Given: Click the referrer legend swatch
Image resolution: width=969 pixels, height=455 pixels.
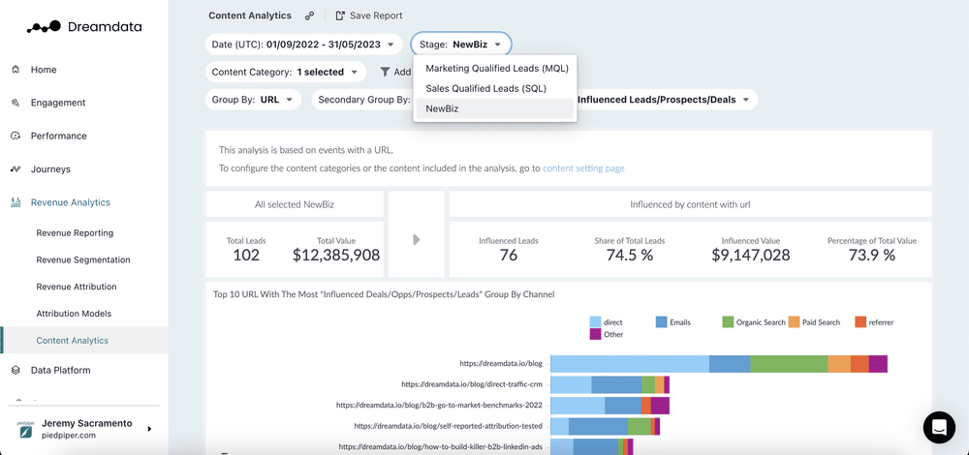Looking at the screenshot, I should (x=860, y=321).
